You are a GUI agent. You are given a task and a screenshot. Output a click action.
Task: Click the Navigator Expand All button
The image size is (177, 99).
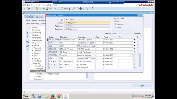click(x=27, y=46)
